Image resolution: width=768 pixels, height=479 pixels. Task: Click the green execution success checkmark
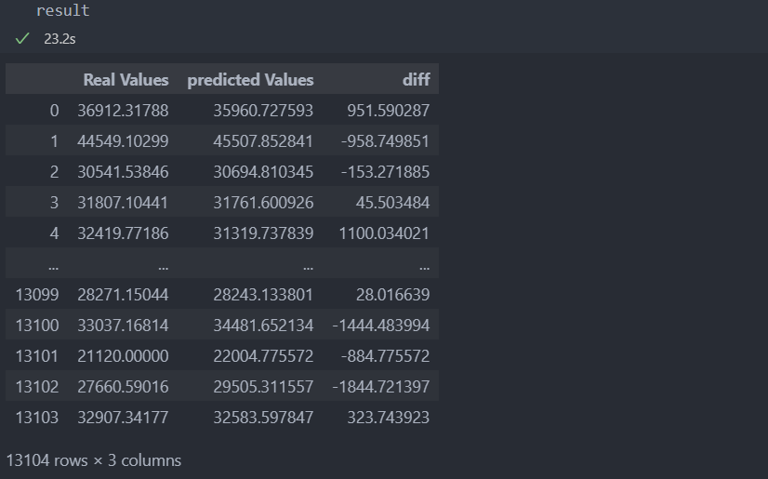[22, 39]
